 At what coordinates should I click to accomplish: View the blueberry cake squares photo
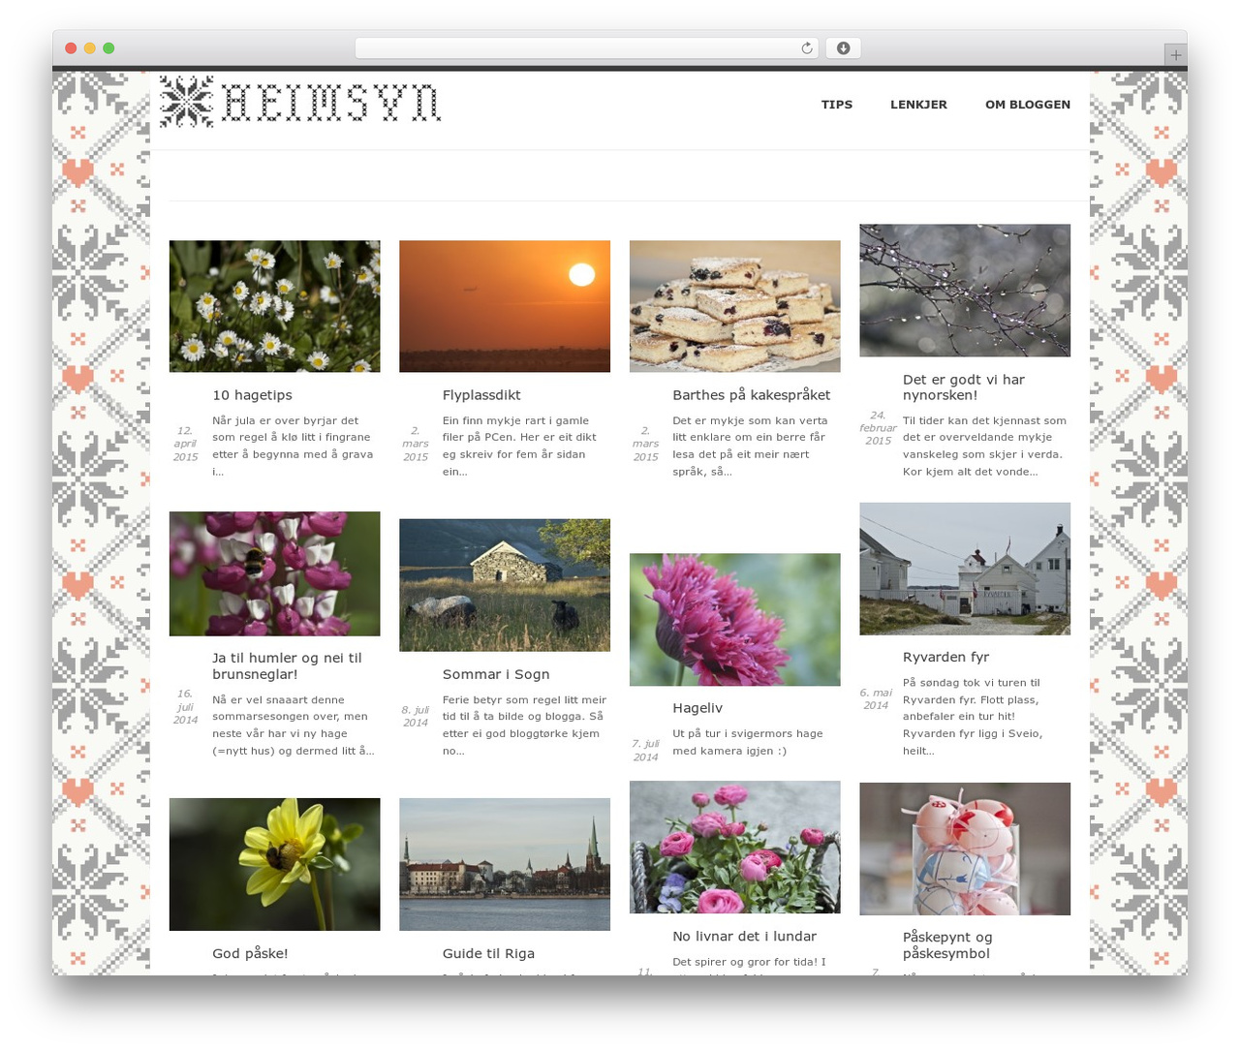point(735,306)
